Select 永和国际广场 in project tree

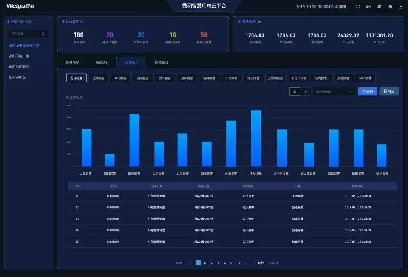pos(19,56)
